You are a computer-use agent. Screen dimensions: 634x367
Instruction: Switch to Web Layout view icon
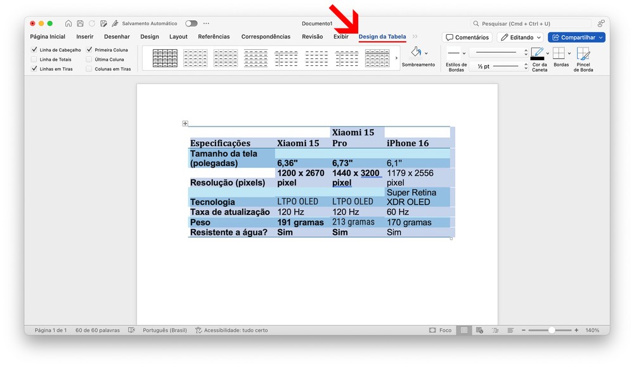[479, 330]
